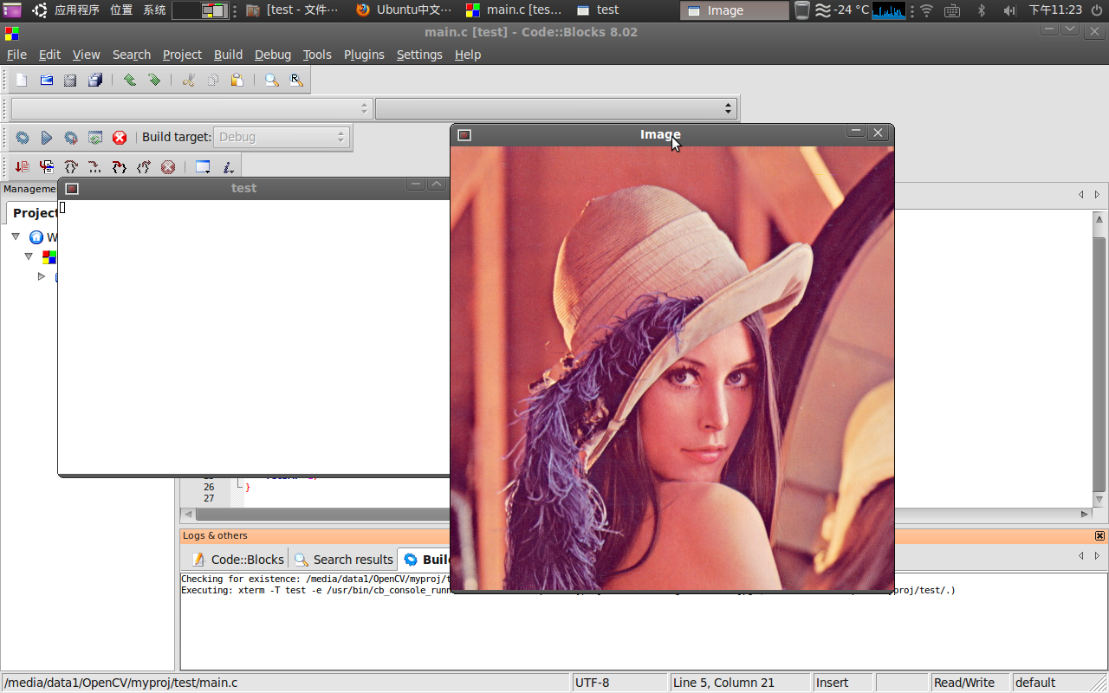The width and height of the screenshot is (1109, 693).
Task: Click the Next instruction debug icon
Action: (x=95, y=167)
